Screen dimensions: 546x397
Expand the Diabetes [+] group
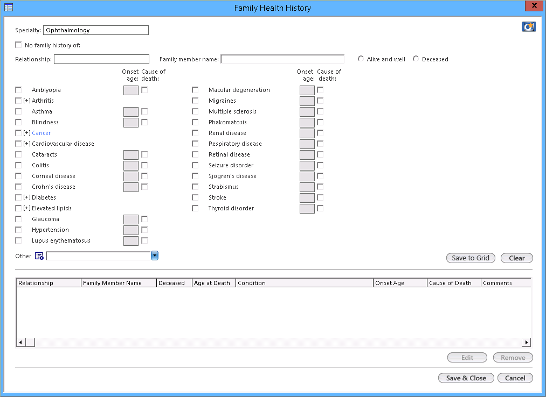27,197
